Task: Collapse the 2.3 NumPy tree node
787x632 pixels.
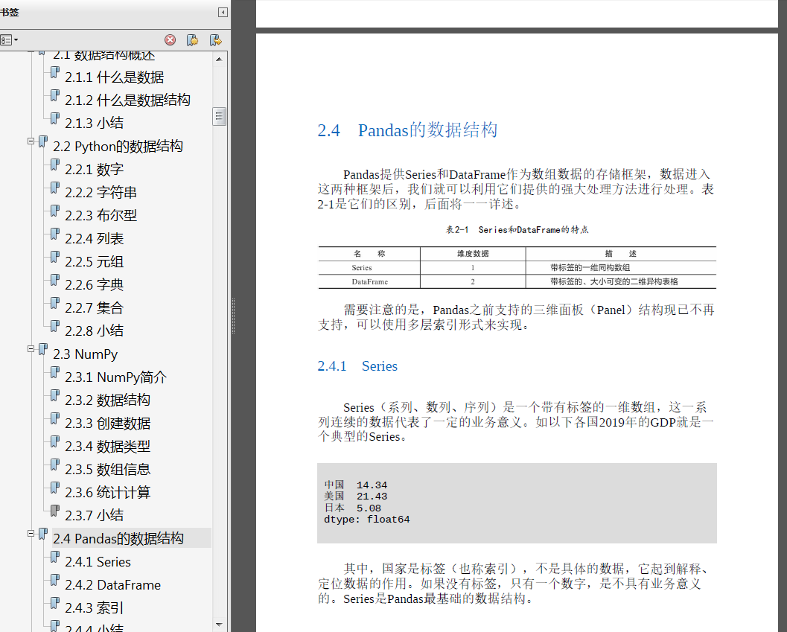Action: point(31,349)
